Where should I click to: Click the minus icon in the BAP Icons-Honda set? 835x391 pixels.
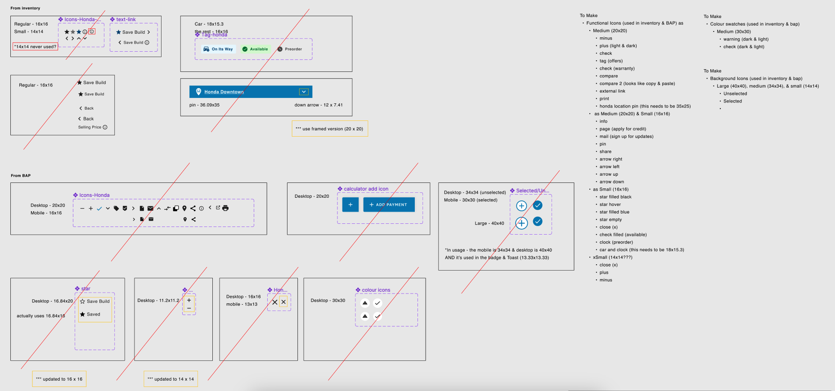(82, 208)
